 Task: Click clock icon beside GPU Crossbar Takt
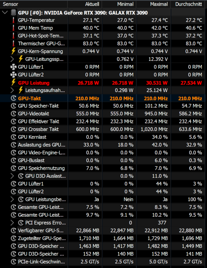click(14, 129)
